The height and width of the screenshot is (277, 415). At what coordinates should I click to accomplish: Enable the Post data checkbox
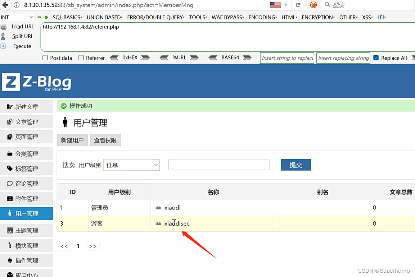pyautogui.click(x=45, y=58)
